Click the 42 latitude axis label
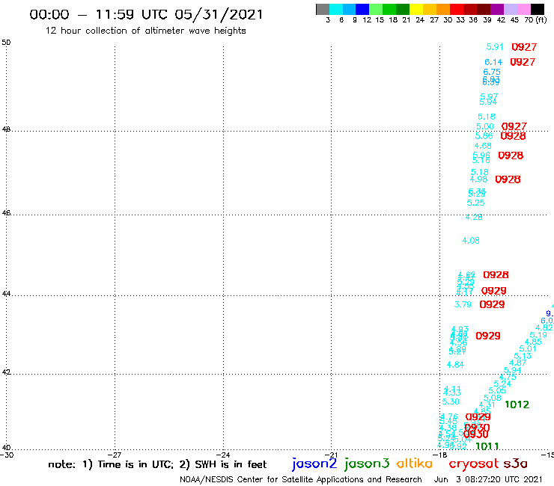This screenshot has height=486, width=554. coord(6,372)
